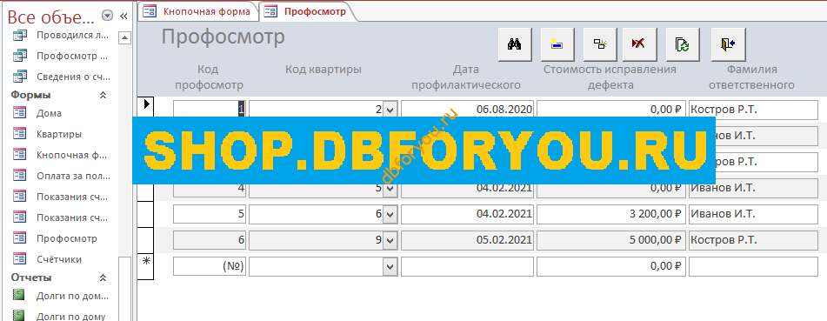Viewport: 827px width, 321px height.
Task: Click empty date field in new record row
Action: [x=467, y=266]
